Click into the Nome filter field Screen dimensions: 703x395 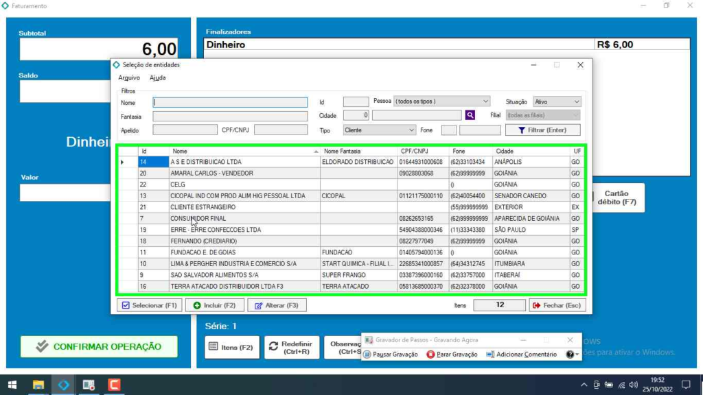tap(230, 102)
